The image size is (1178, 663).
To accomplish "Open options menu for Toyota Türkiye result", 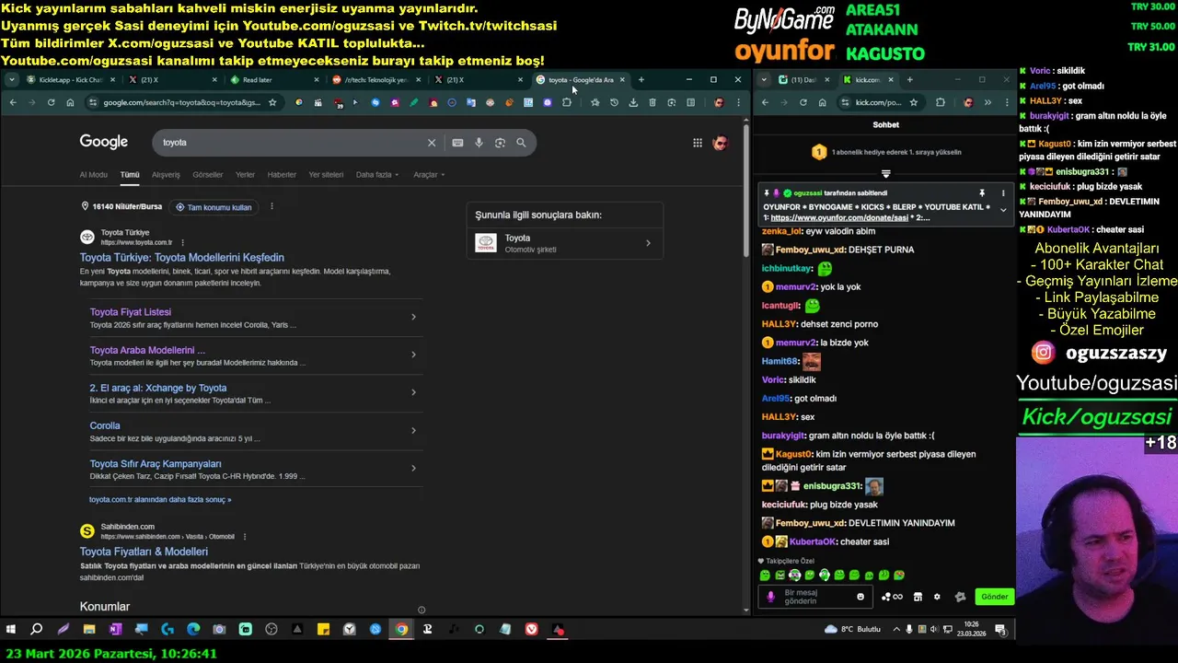I will [x=182, y=242].
